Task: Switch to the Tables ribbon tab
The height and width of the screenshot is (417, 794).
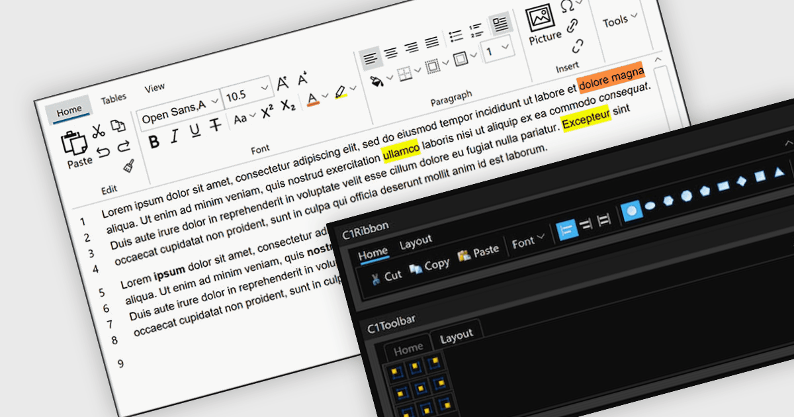Action: [114, 99]
